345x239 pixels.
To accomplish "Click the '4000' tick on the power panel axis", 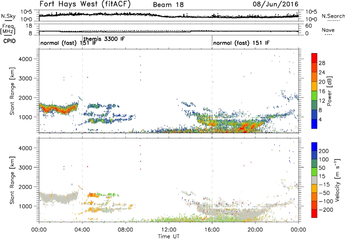I will (x=25, y=59).
